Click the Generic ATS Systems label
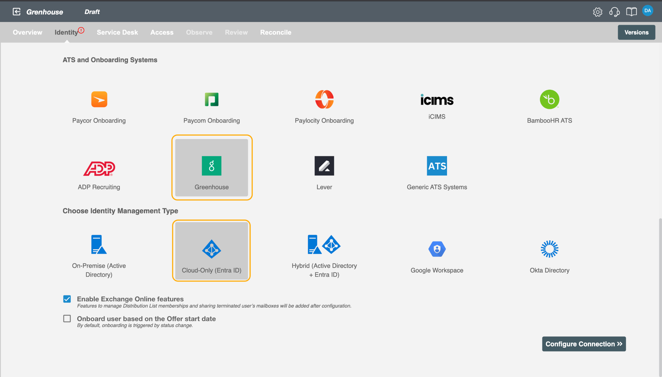Screen dimensions: 662x377 pos(437,187)
